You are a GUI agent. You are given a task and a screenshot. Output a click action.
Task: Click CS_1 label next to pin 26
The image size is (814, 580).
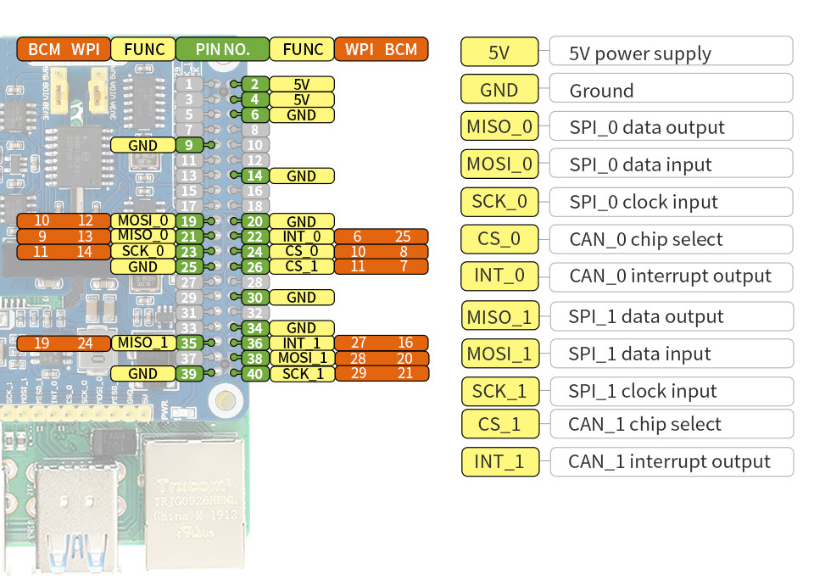(302, 266)
